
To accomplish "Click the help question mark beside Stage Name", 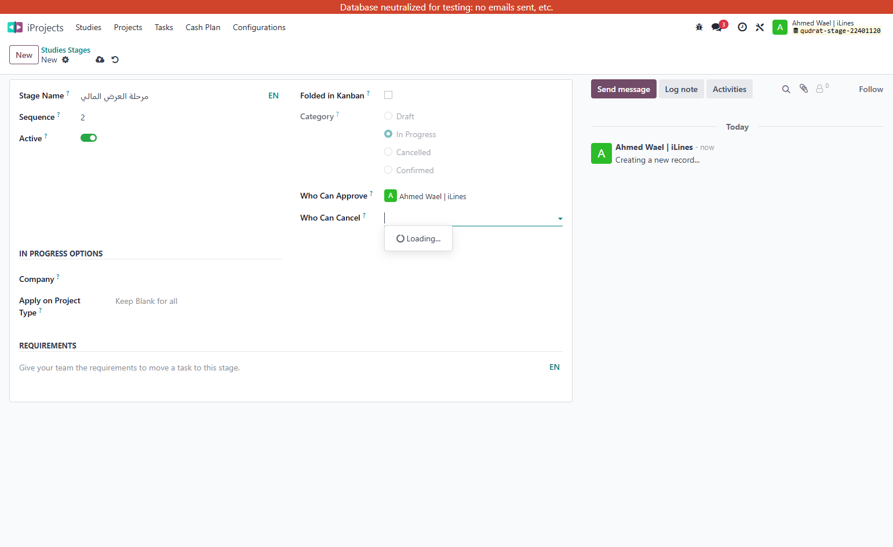I will 68,93.
